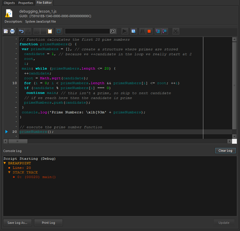Click the blue current-line arrow marker
Image resolution: width=240 pixels, height=231 pixels.
6,132
